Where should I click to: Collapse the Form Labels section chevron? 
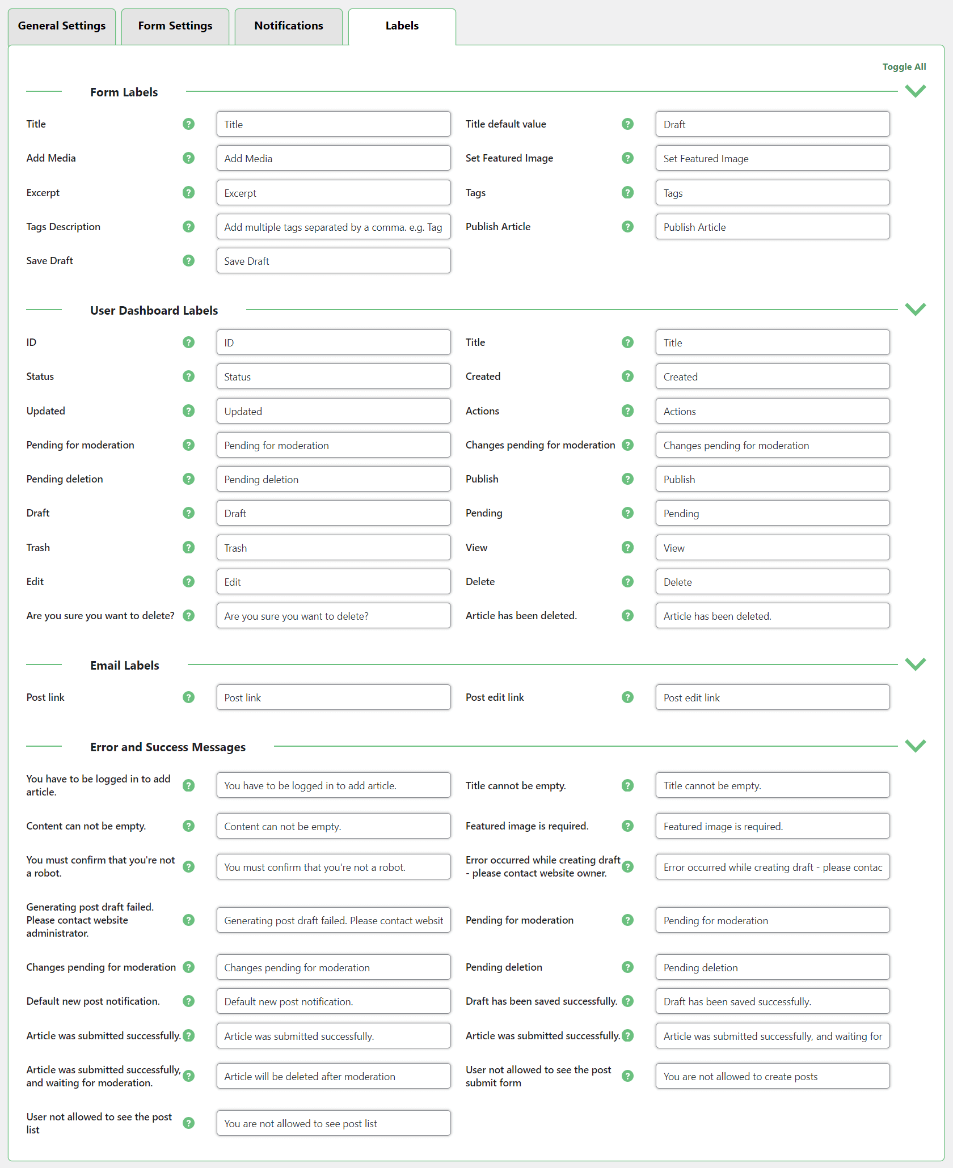click(915, 91)
